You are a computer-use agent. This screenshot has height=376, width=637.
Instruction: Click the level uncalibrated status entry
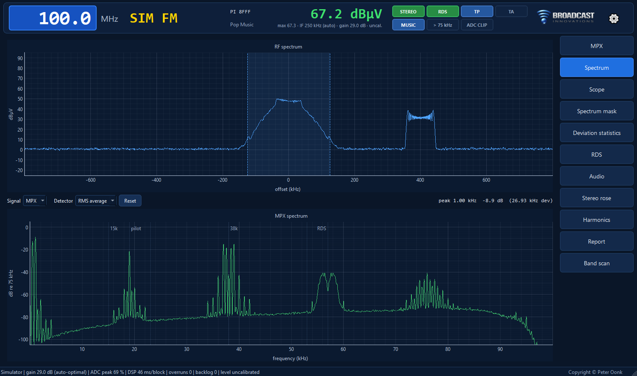[x=240, y=372]
